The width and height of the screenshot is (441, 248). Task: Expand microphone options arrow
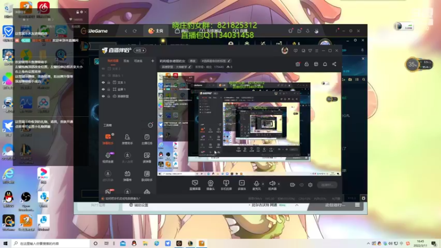click(263, 184)
